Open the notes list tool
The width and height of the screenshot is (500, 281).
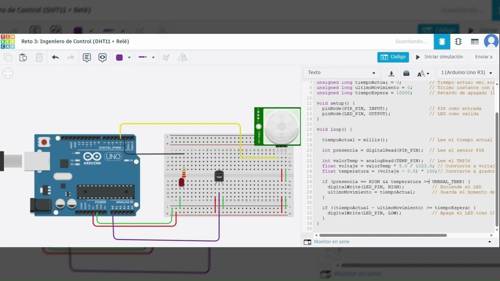(87, 57)
